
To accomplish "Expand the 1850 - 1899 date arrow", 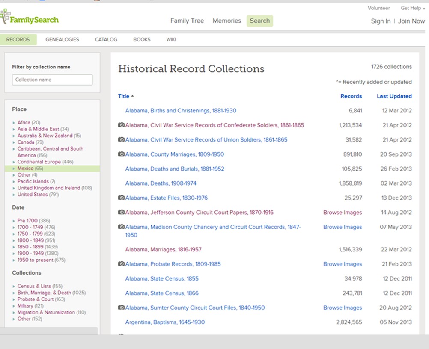I will tap(14, 247).
